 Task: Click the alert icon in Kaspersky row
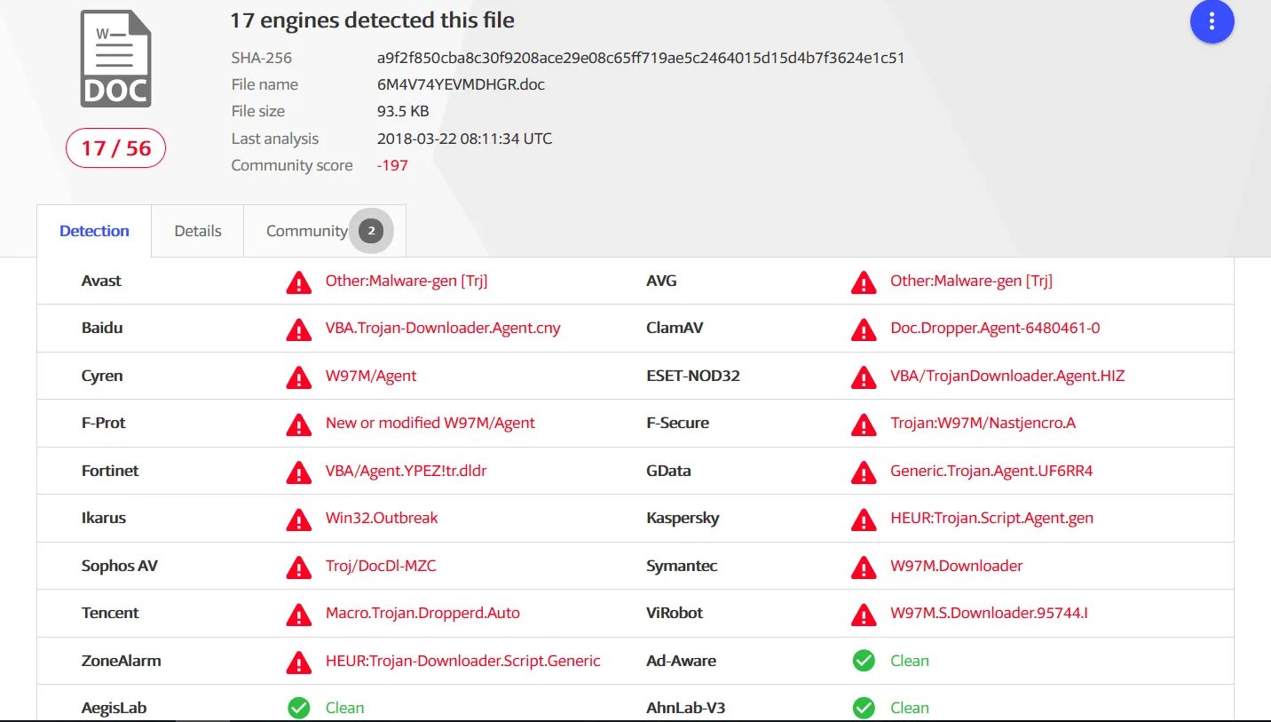[864, 520]
